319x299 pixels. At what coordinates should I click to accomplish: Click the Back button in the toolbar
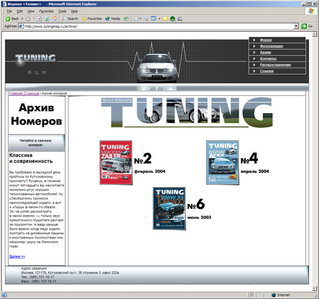point(12,19)
